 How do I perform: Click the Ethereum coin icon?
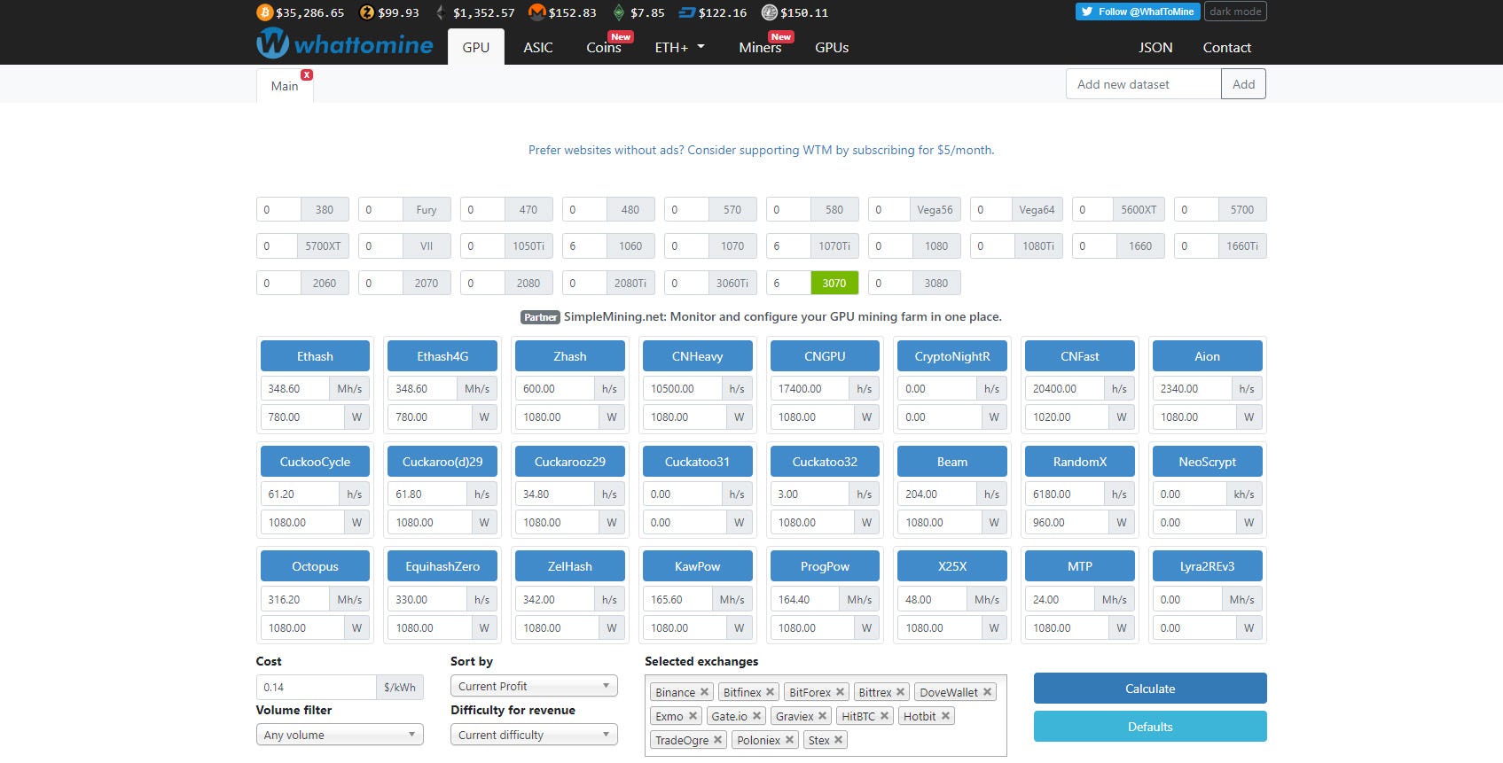(x=441, y=12)
